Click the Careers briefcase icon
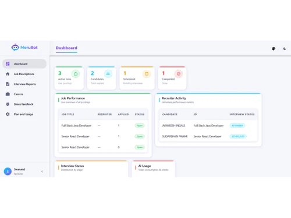This screenshot has width=291, height=218. pyautogui.click(x=8, y=94)
